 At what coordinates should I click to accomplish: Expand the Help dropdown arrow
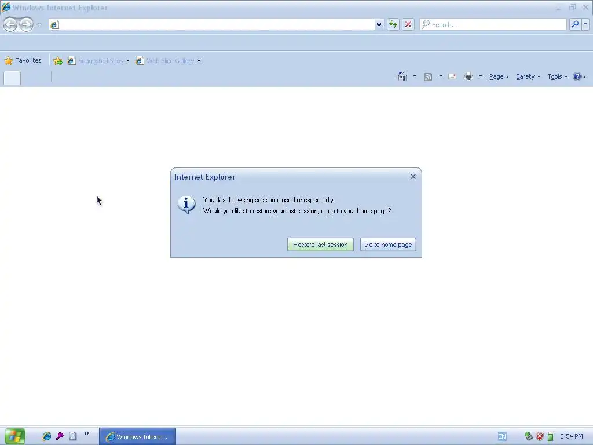coord(585,77)
